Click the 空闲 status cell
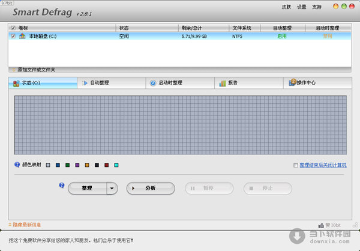Image resolution: width=360 pixels, height=251 pixels. 124,36
